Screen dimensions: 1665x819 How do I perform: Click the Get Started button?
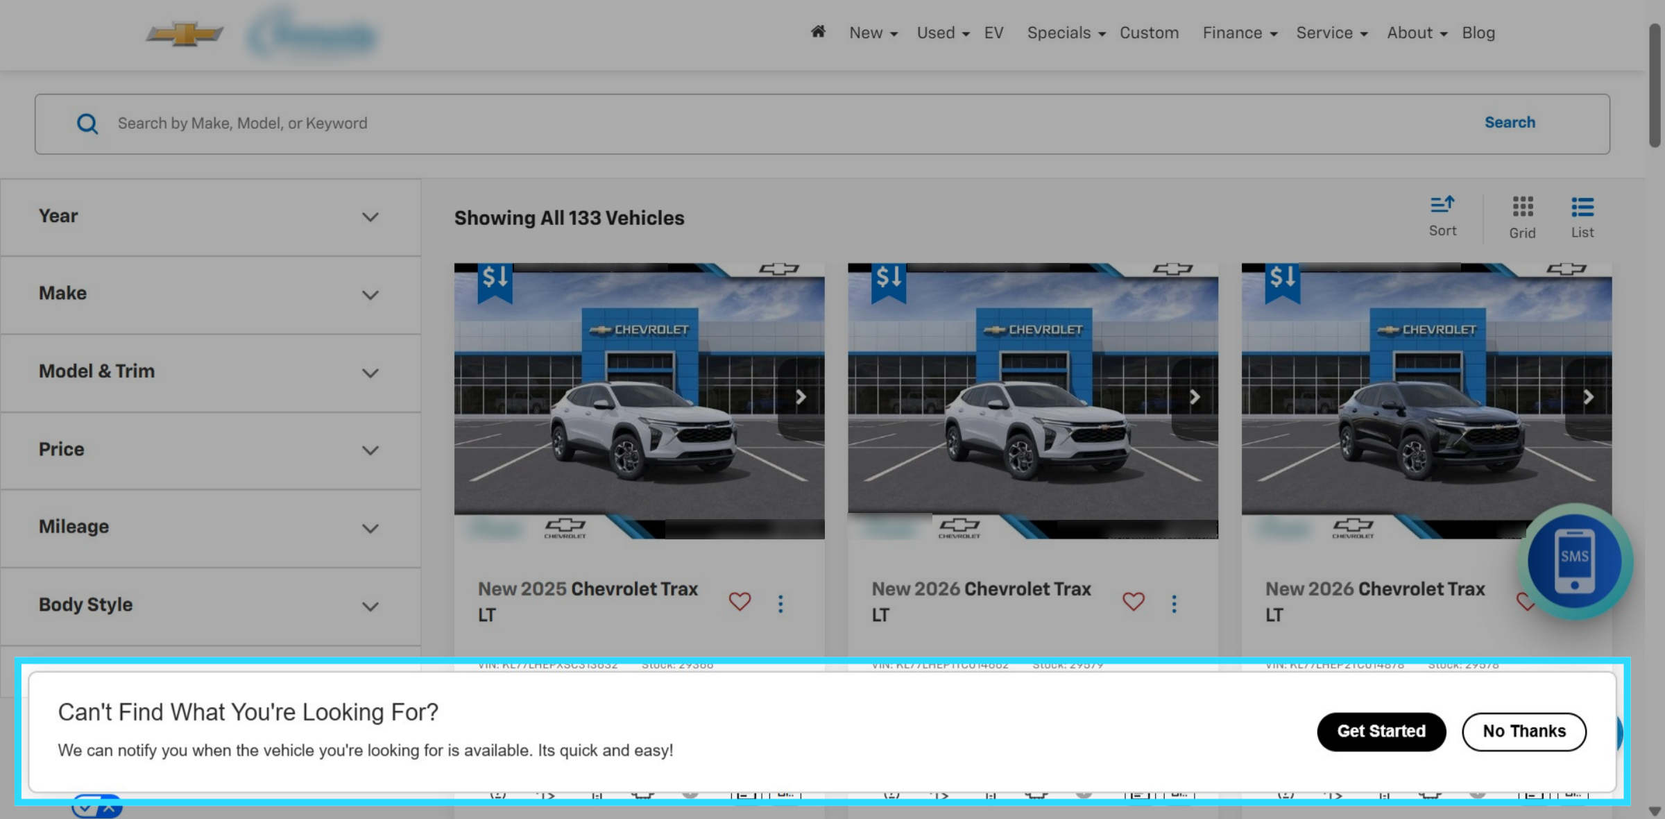point(1381,732)
